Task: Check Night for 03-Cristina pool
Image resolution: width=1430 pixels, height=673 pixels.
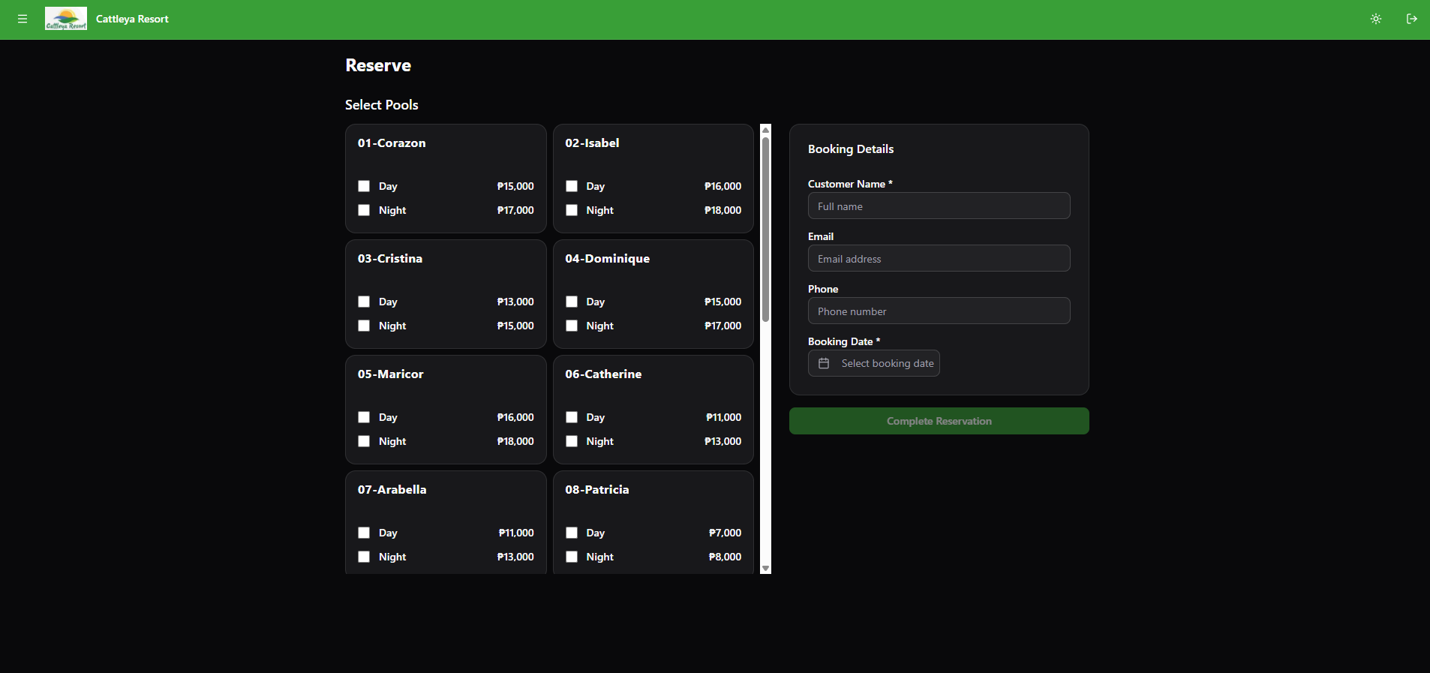Action: click(x=364, y=326)
